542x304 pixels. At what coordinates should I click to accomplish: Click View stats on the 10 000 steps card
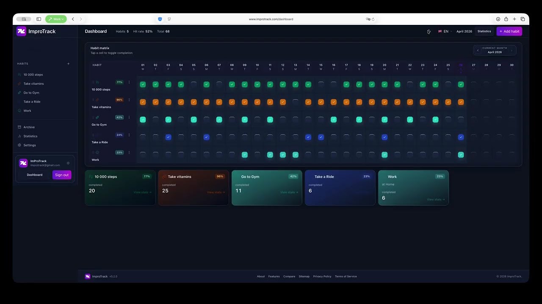(x=143, y=193)
